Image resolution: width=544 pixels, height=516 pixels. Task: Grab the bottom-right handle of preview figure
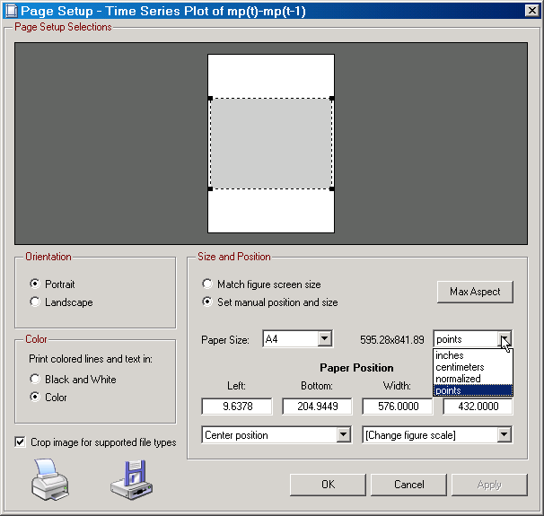tap(331, 189)
